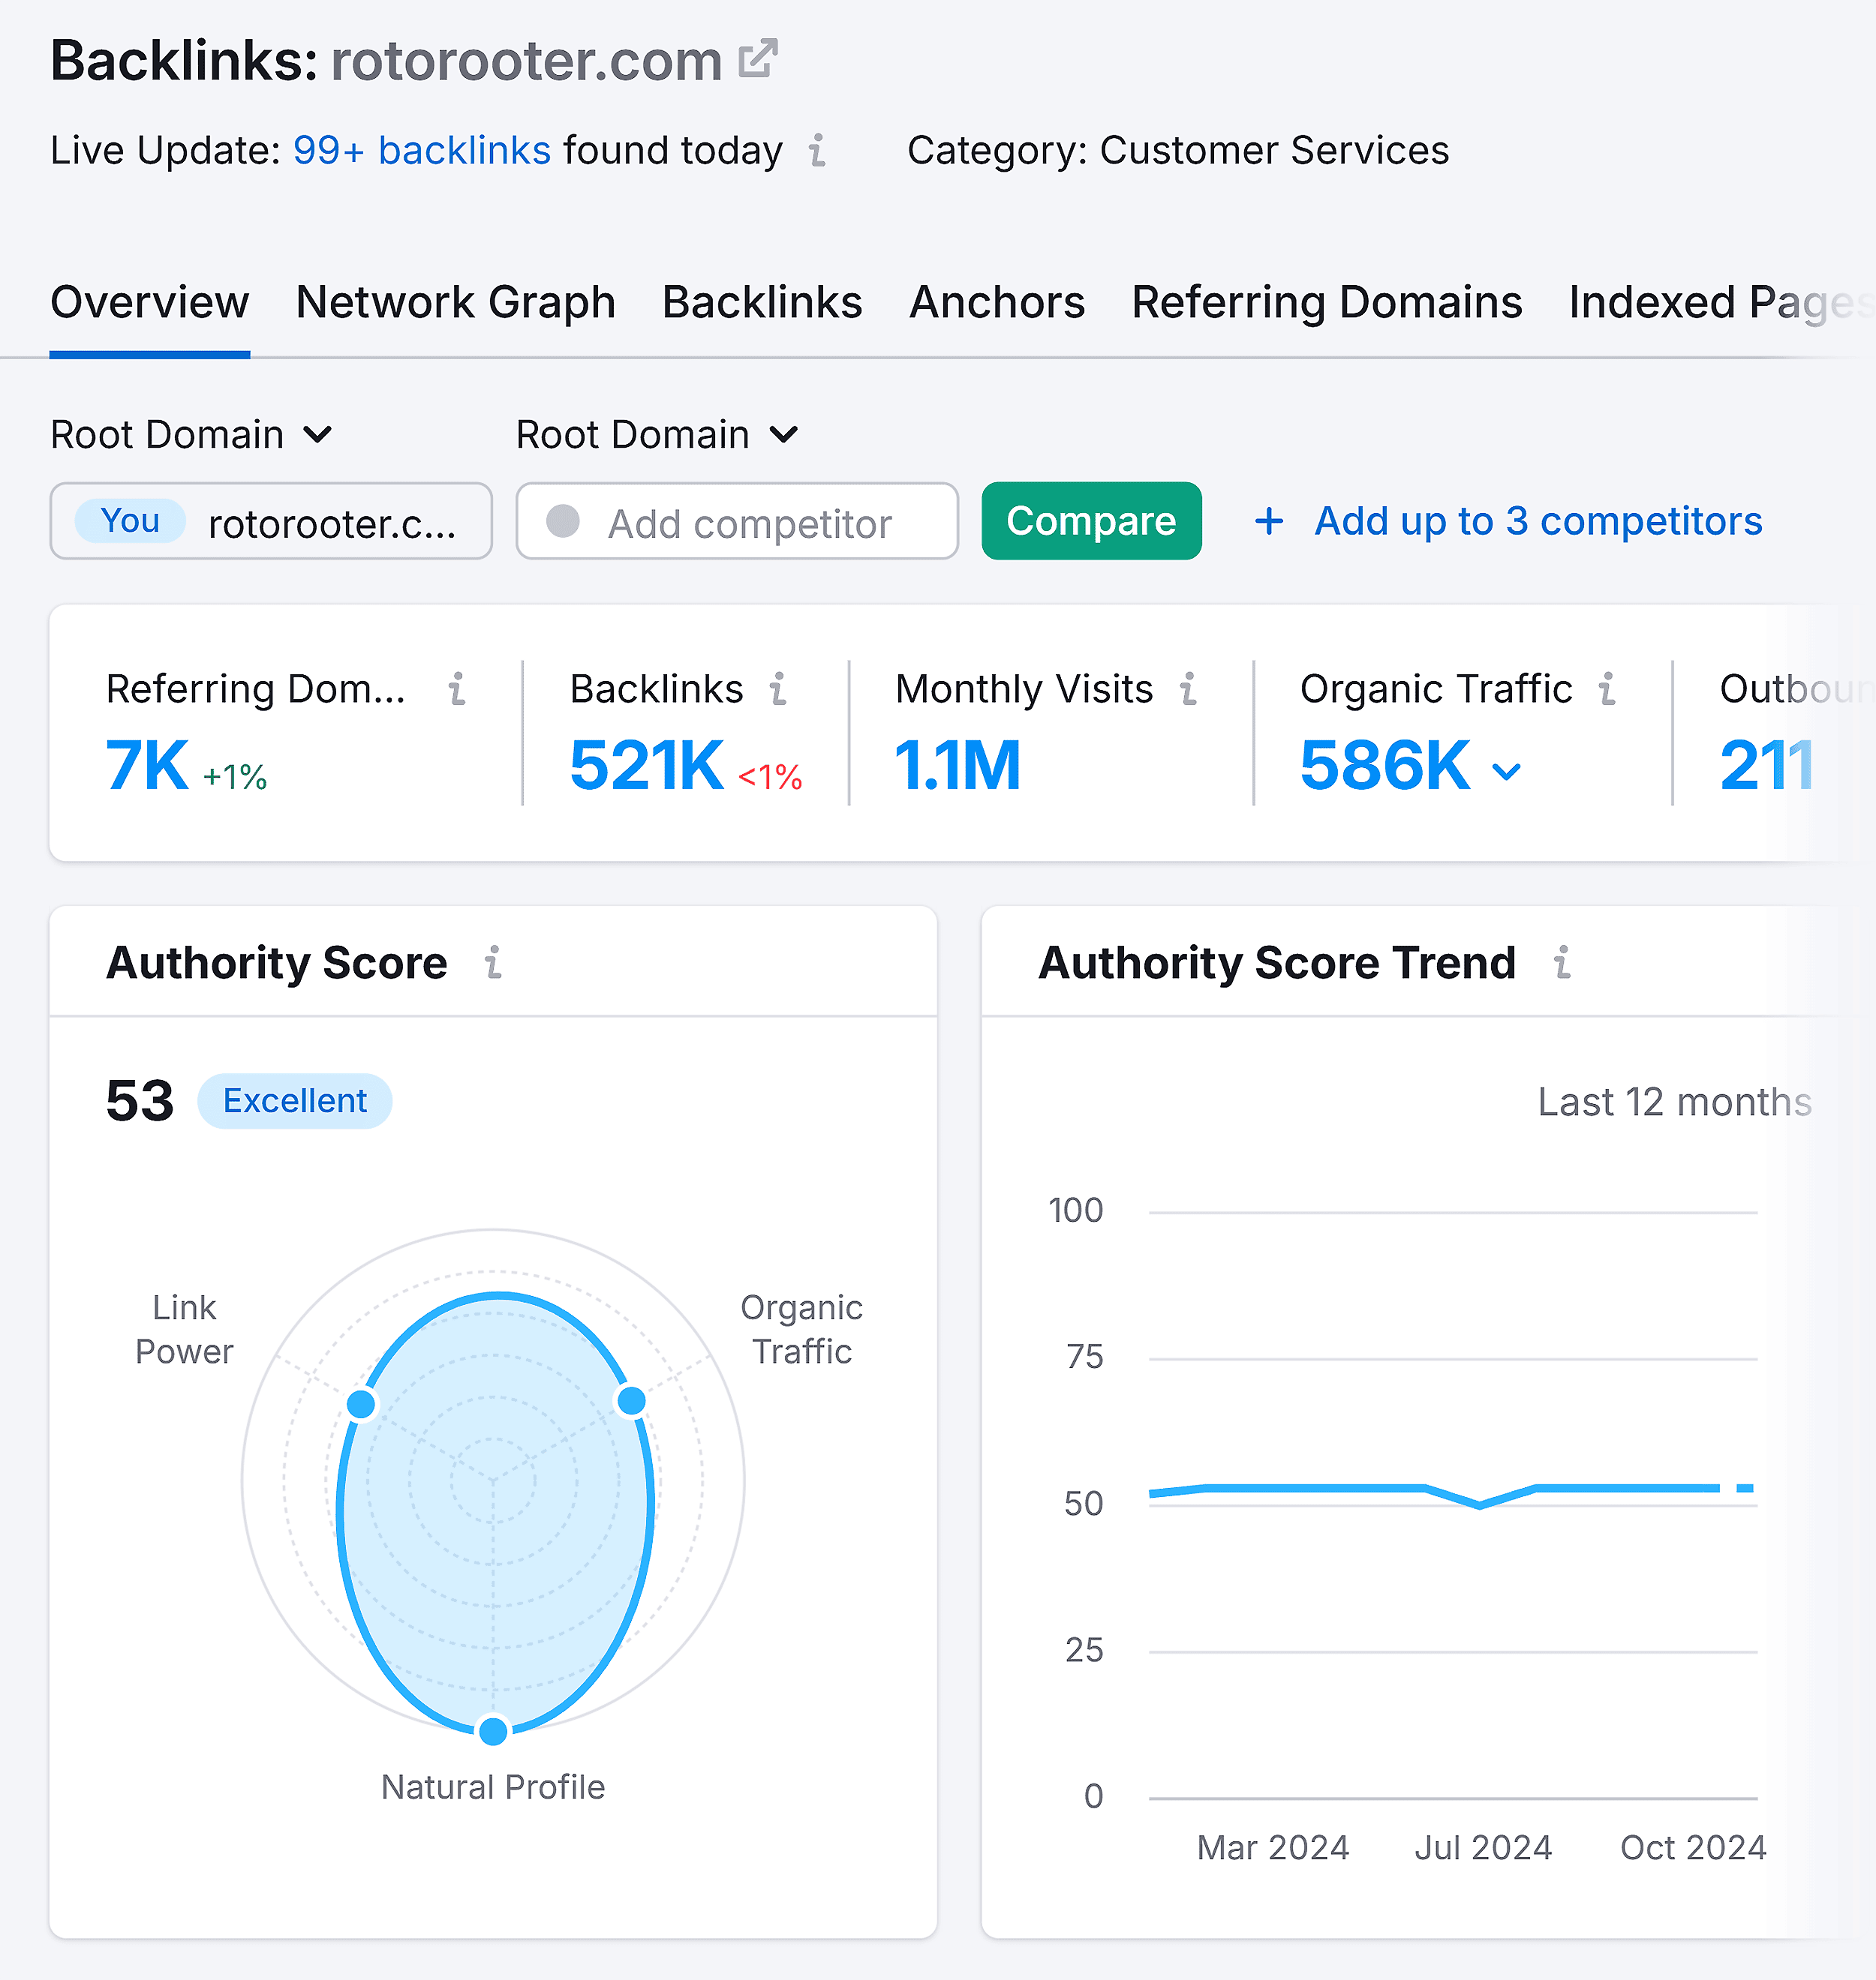Open the Anchors tab

(996, 301)
